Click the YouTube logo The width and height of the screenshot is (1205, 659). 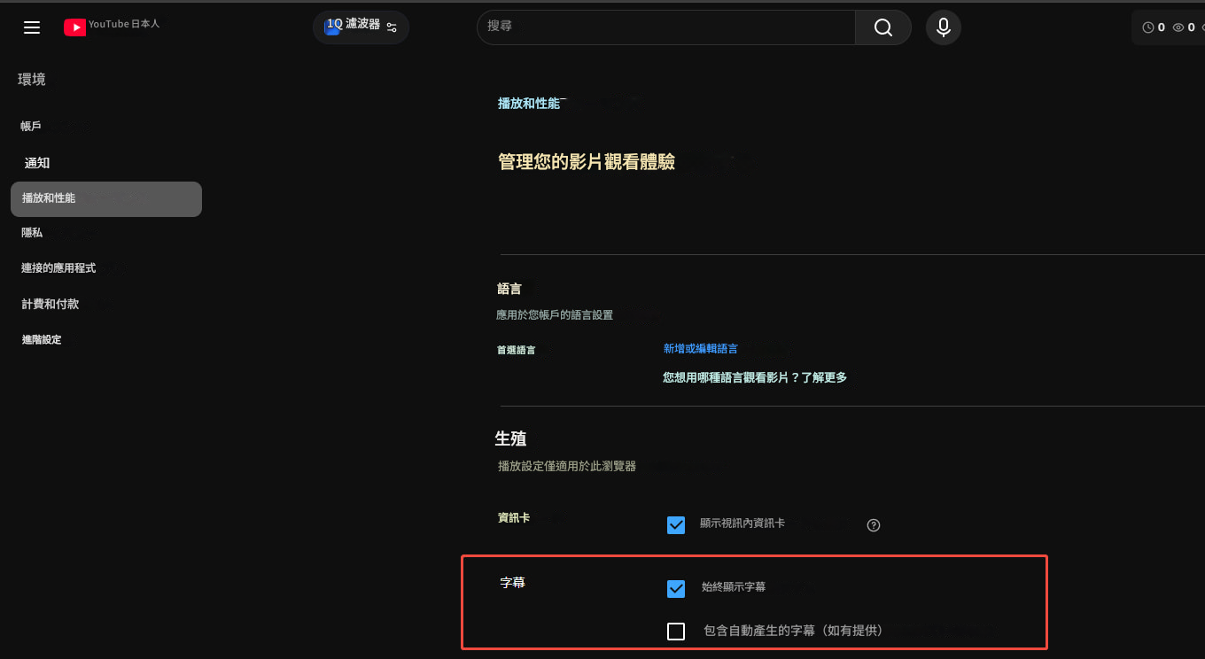(75, 27)
